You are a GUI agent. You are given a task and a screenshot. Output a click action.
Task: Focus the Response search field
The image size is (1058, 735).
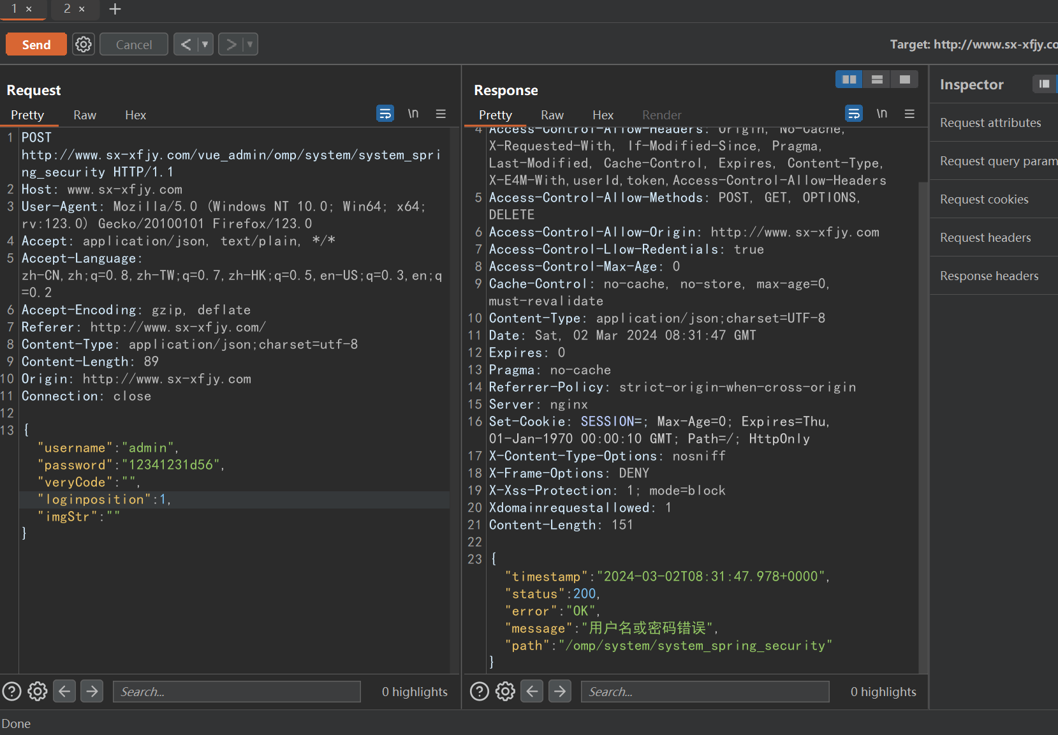(705, 692)
